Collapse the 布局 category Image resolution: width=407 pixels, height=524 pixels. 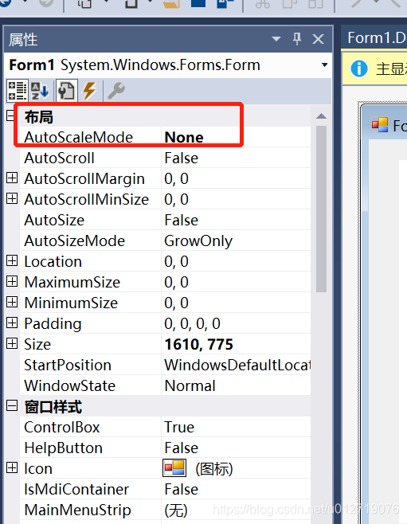pyautogui.click(x=10, y=116)
